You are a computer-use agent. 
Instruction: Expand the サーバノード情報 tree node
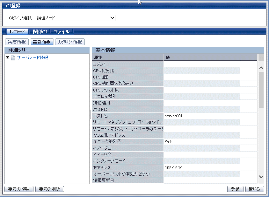click(x=7, y=58)
